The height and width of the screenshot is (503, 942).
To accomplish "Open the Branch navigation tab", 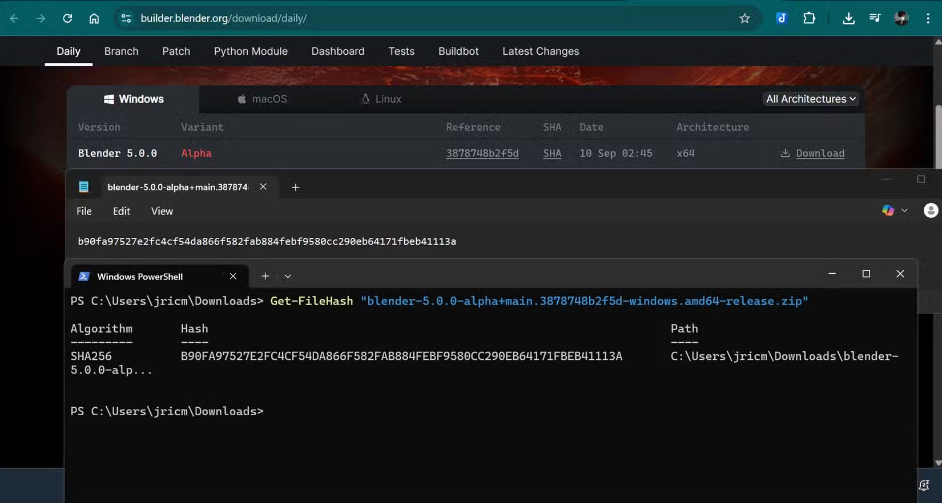I will 121,51.
